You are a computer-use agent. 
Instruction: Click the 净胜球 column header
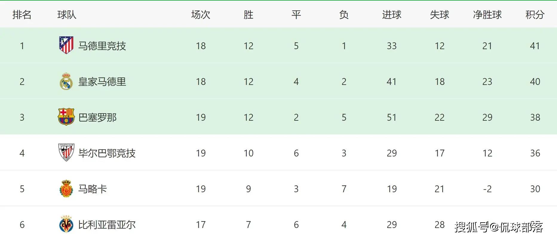pos(487,15)
